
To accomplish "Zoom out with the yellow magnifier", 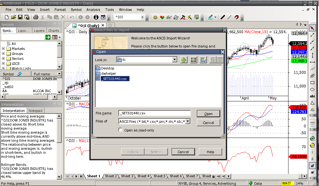I will pyautogui.click(x=312, y=145).
